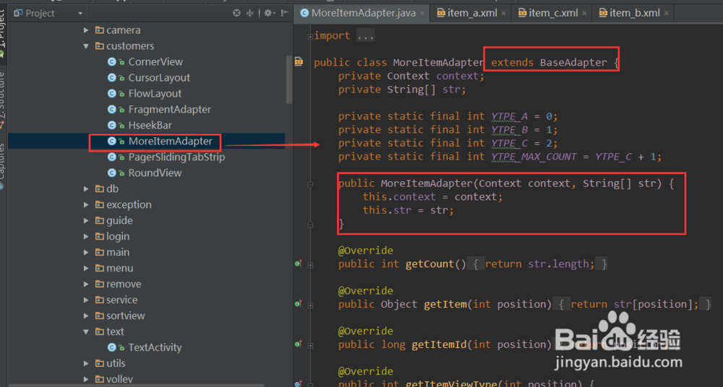This screenshot has width=723, height=387.
Task: Unfold the getItem method body
Action: tap(310, 305)
